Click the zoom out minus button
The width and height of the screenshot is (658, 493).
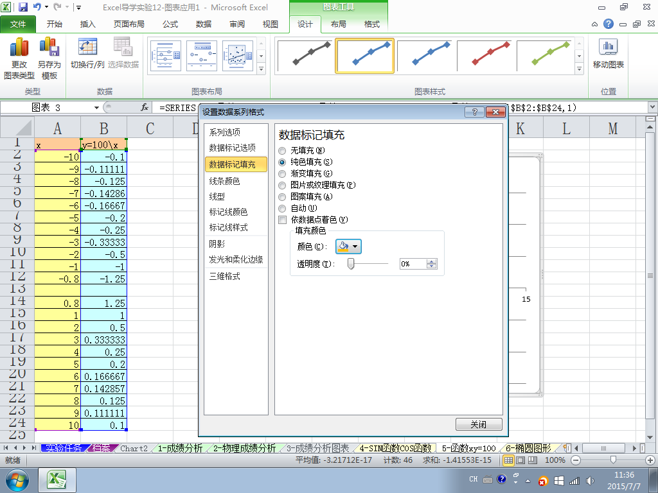(576, 460)
